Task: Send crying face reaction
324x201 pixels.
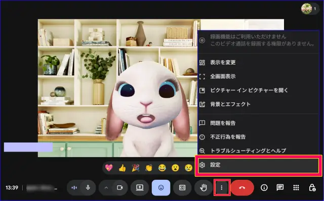Action: click(188, 168)
